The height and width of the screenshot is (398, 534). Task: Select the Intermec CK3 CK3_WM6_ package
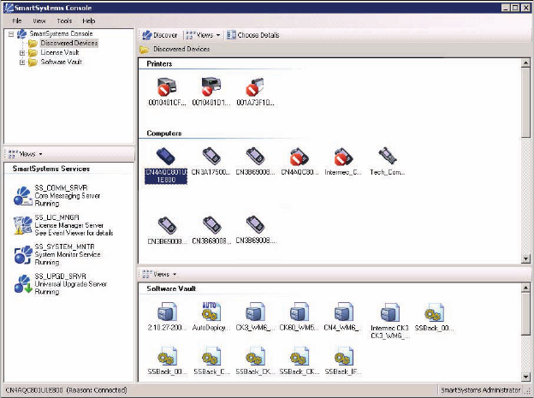tap(390, 312)
